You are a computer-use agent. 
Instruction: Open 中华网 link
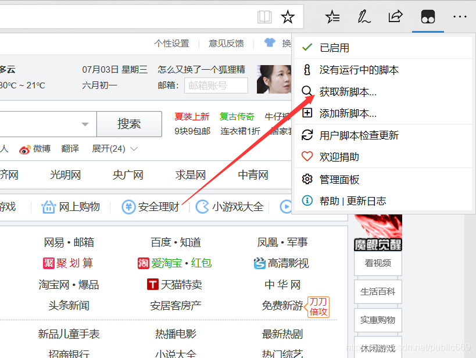click(x=282, y=285)
